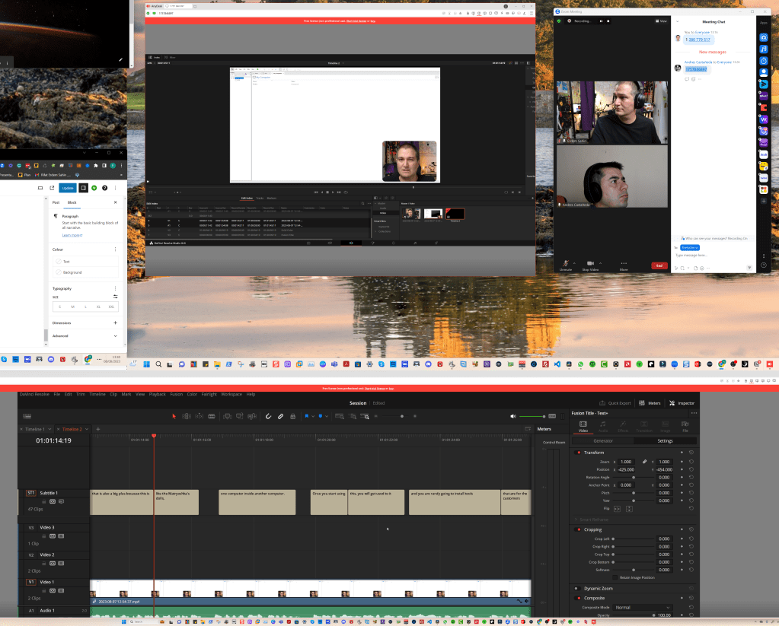Reset Transform section with its reset icon
The image size is (779, 626).
click(x=691, y=453)
